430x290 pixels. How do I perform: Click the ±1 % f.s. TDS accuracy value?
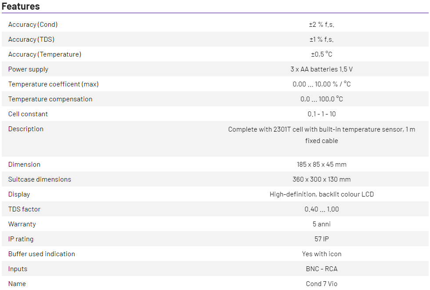point(322,39)
